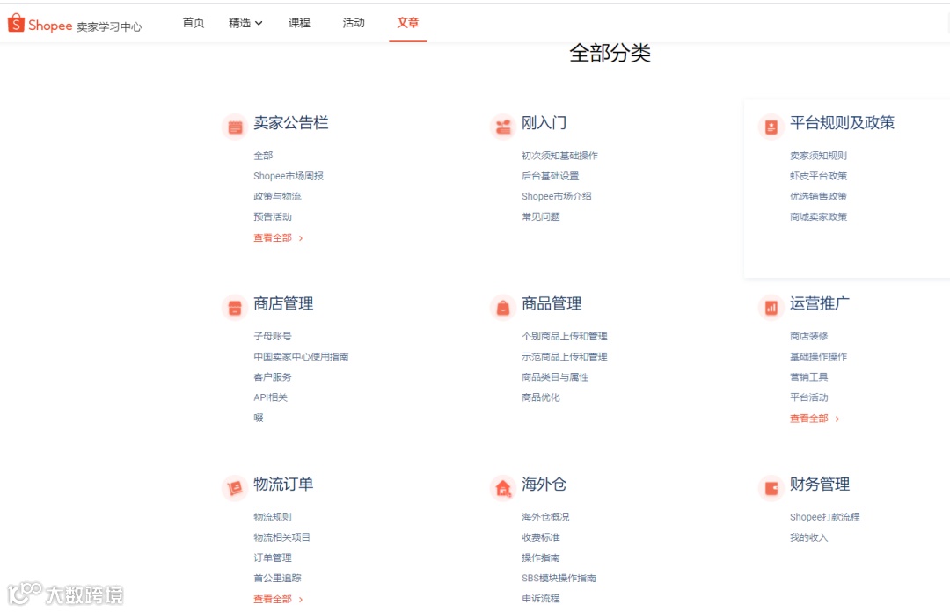Open the 卖家公告栏 category icon
Viewport: 950px width, 612px height.
click(235, 127)
